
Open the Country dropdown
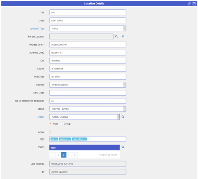pos(124,85)
